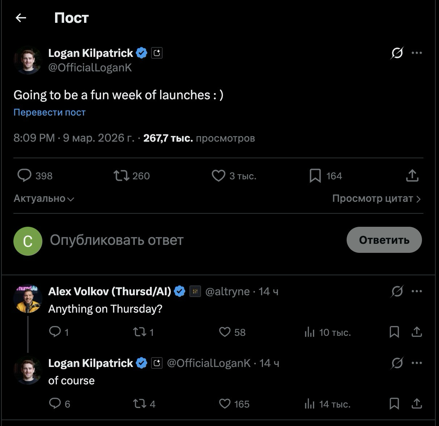
Task: Open Просмотр цитат quotes view
Action: [x=376, y=199]
